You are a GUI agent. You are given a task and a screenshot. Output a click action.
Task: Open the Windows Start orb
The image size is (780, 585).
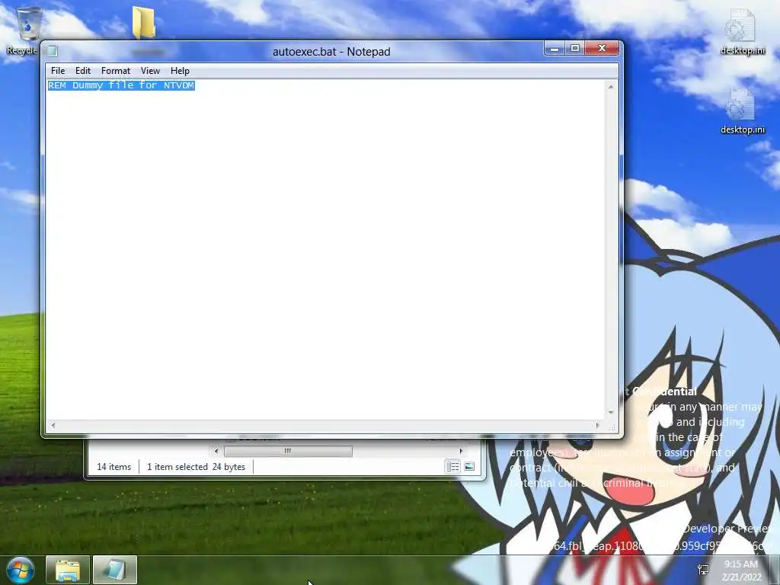click(21, 570)
